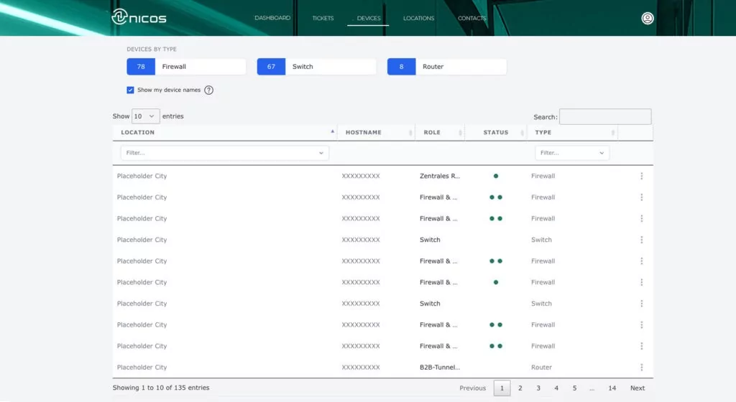Click the 8 router count badge

tap(401, 67)
